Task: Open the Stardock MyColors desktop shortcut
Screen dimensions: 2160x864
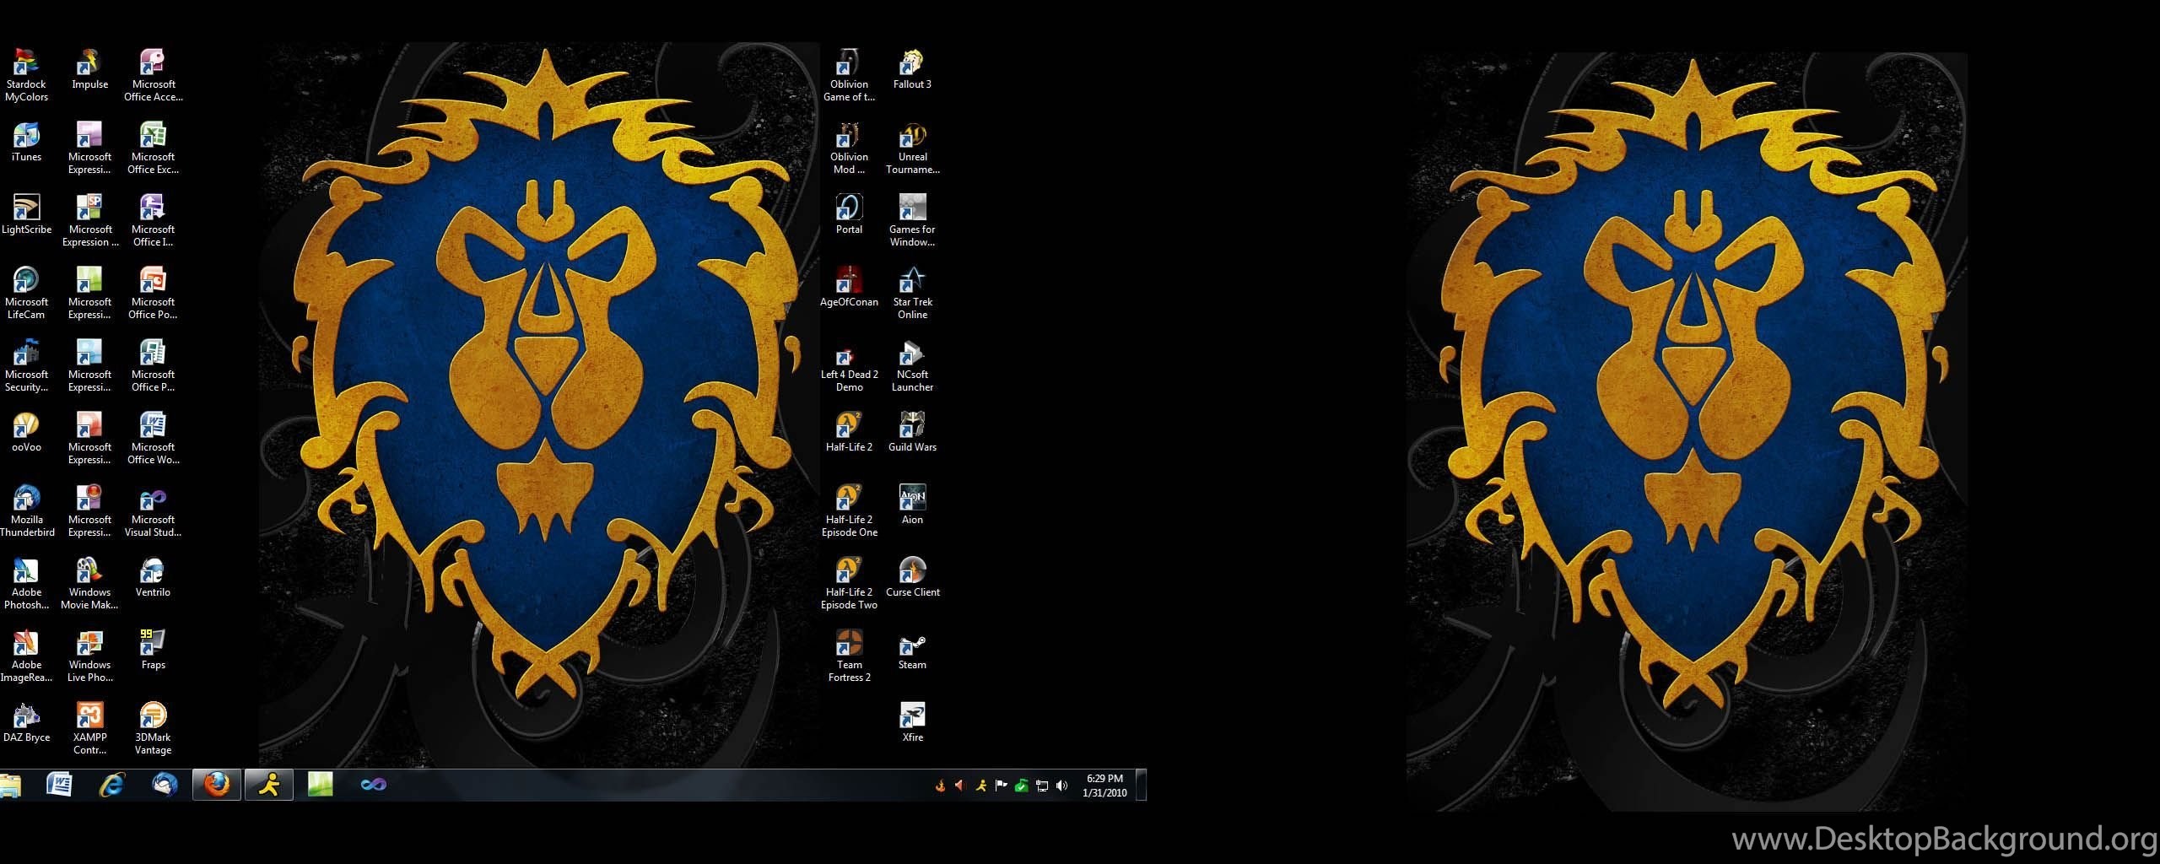Action: click(x=26, y=75)
